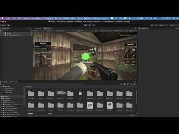Open the Help menu

[104, 18]
